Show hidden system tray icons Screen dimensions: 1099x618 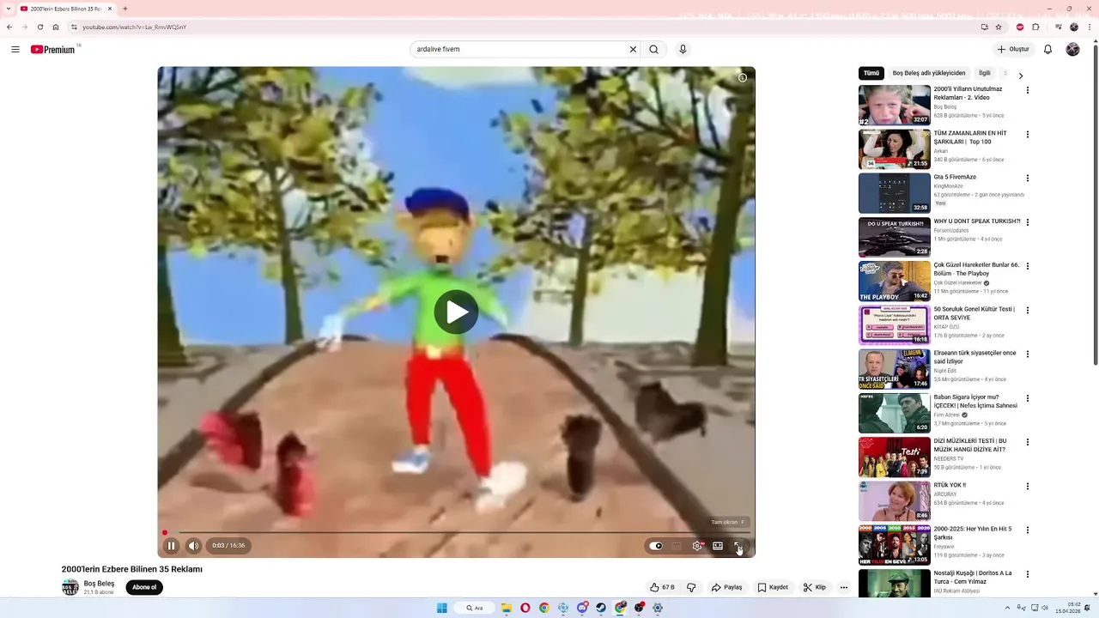(x=1008, y=608)
